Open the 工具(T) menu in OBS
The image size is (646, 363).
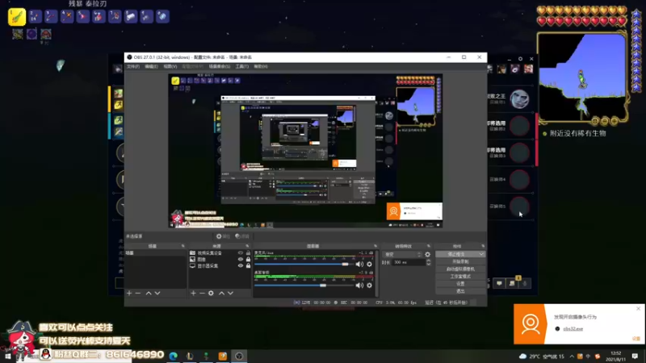pyautogui.click(x=241, y=66)
